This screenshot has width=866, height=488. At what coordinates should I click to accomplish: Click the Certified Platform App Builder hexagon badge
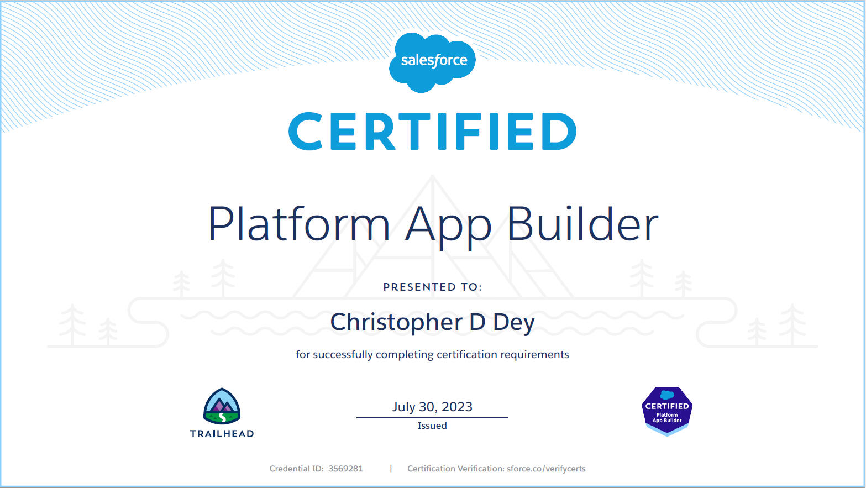pyautogui.click(x=666, y=410)
